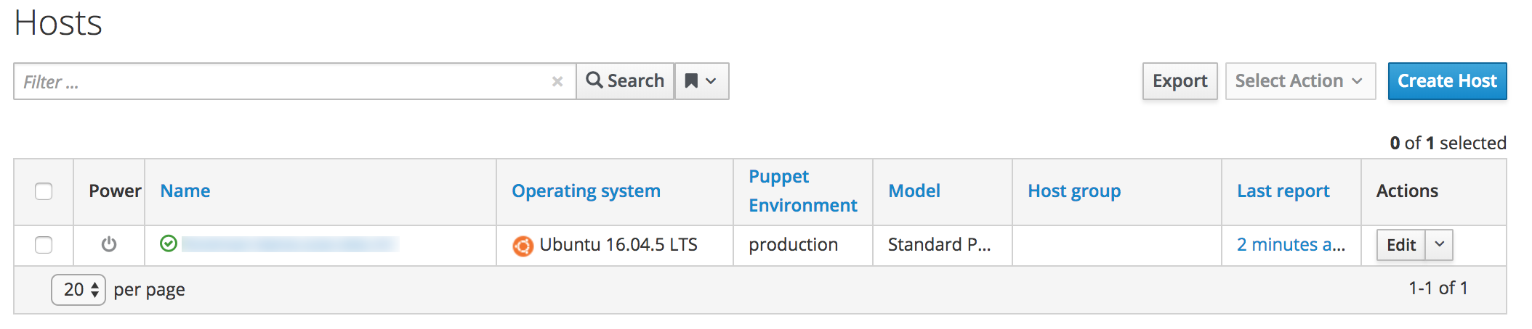Image resolution: width=1532 pixels, height=329 pixels.
Task: Sort by Host group column header
Action: [1073, 191]
